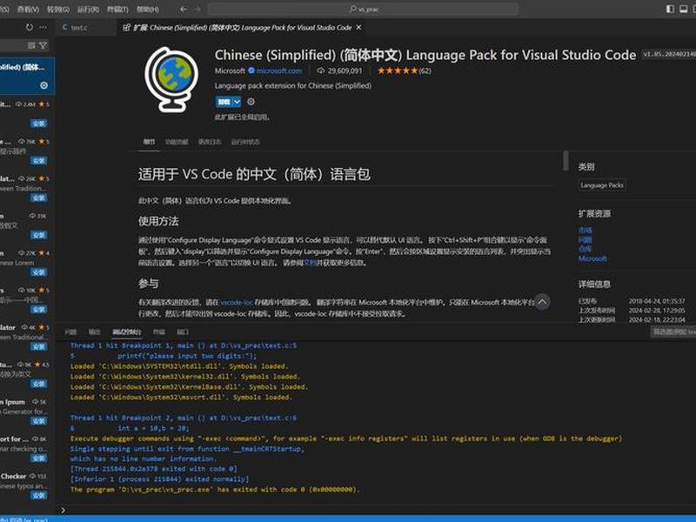Click 'Thread 1 hit Breakpoint 1' console line
The width and height of the screenshot is (696, 522).
click(x=184, y=345)
